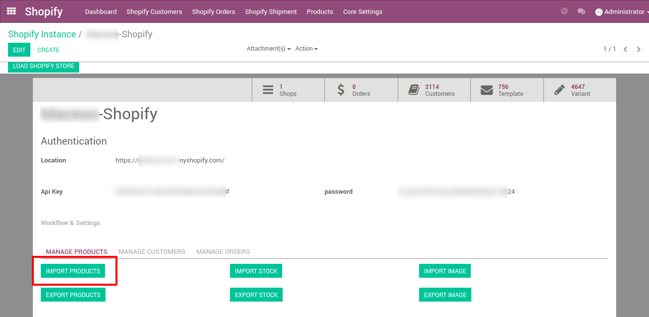Go to next record arrow
Screen dimensions: 649x317
click(639, 49)
